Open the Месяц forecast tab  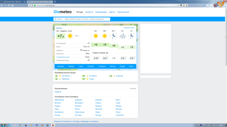113,66
